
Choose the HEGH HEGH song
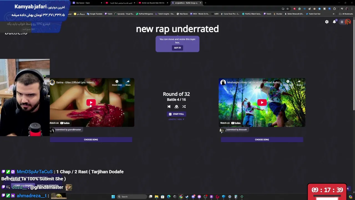coord(262,139)
